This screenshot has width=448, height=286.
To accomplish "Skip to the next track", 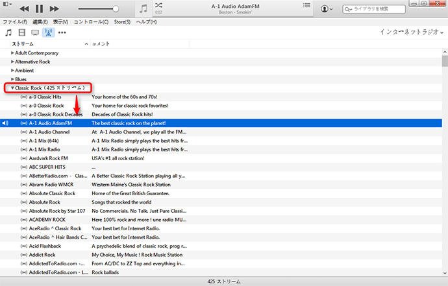I will (54, 9).
